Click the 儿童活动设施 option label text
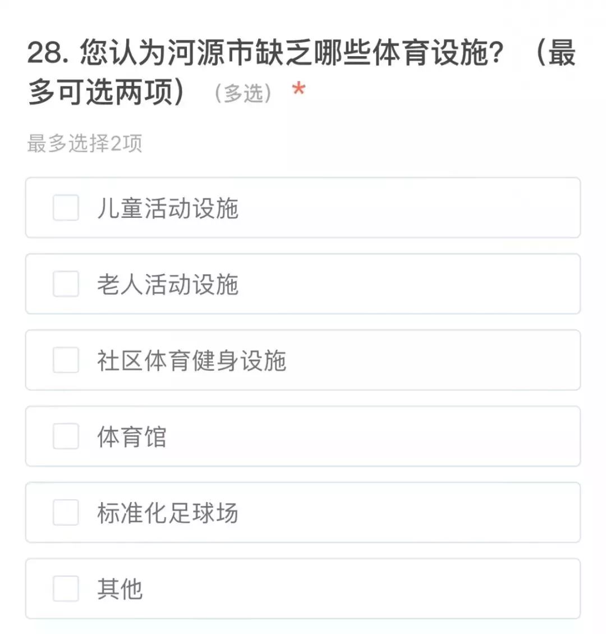This screenshot has width=606, height=634. [x=168, y=208]
